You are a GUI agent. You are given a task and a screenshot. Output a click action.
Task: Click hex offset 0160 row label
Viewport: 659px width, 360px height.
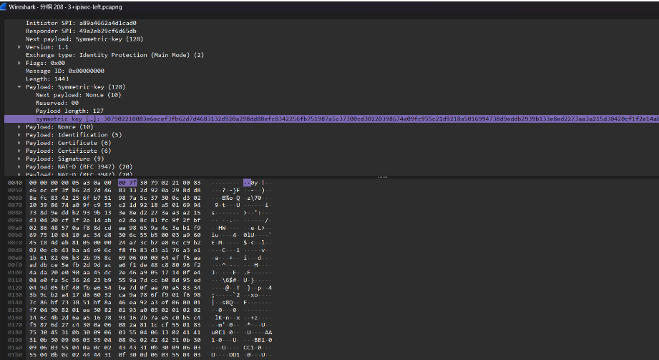(15, 318)
